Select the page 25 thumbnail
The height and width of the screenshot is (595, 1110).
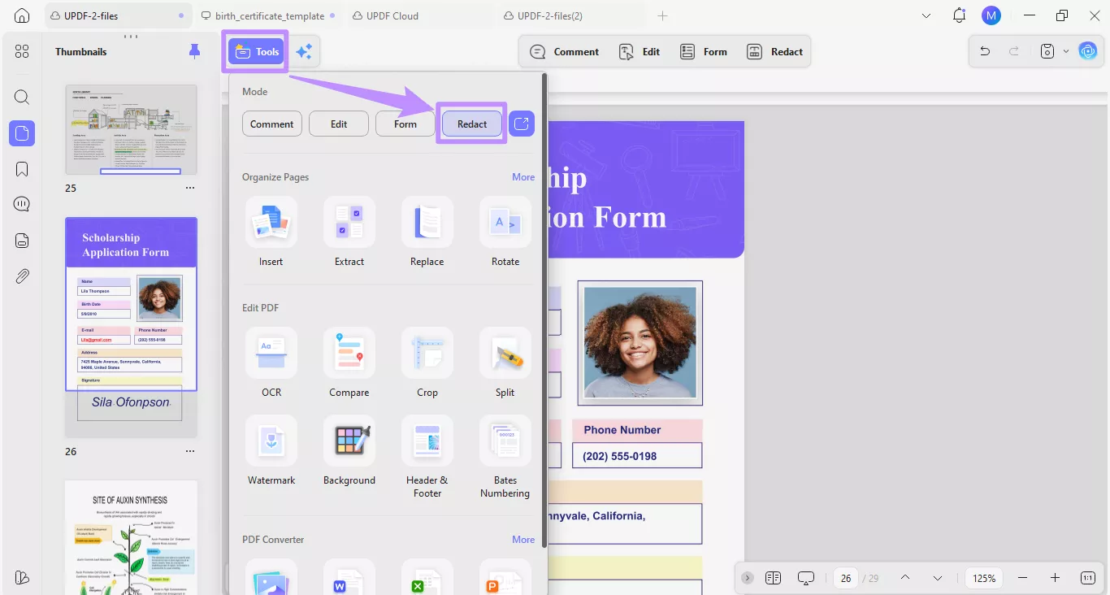pyautogui.click(x=131, y=130)
